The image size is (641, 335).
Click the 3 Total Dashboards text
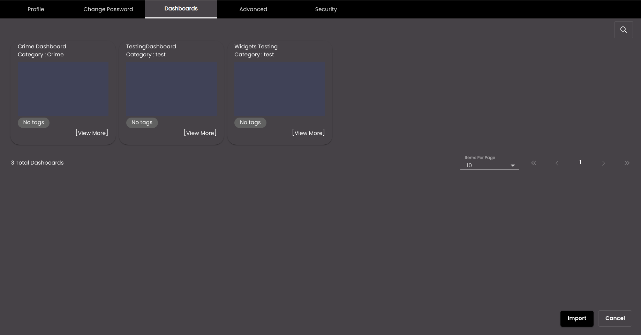point(37,163)
